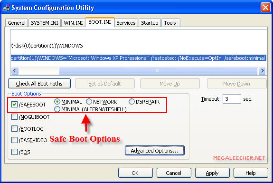Click the right scroll arrow of boot list
Screen dimensions: 273x183
(262, 70)
